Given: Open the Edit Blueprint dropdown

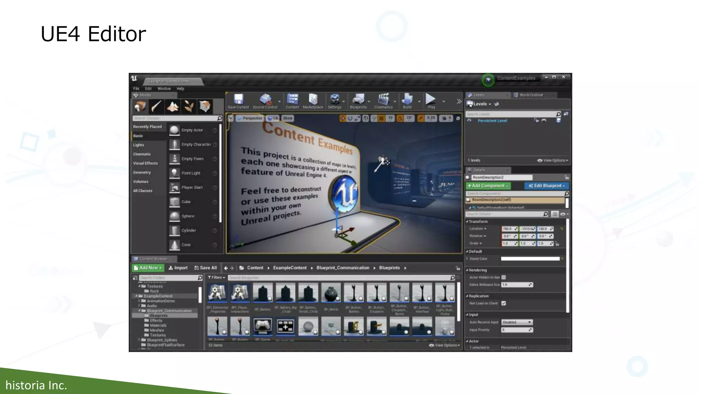Looking at the screenshot, I should coord(546,186).
